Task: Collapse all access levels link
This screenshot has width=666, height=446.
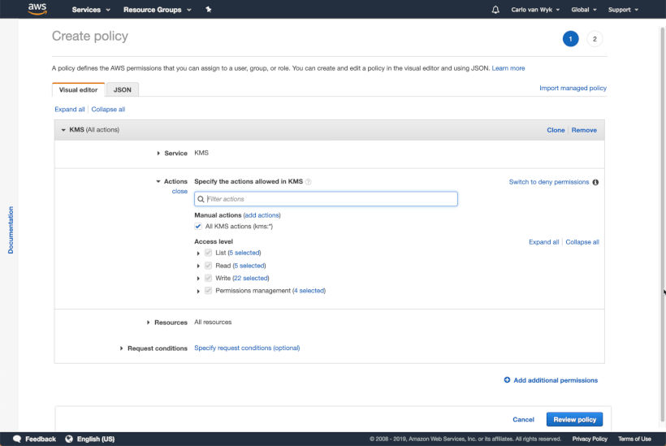Action: click(582, 242)
